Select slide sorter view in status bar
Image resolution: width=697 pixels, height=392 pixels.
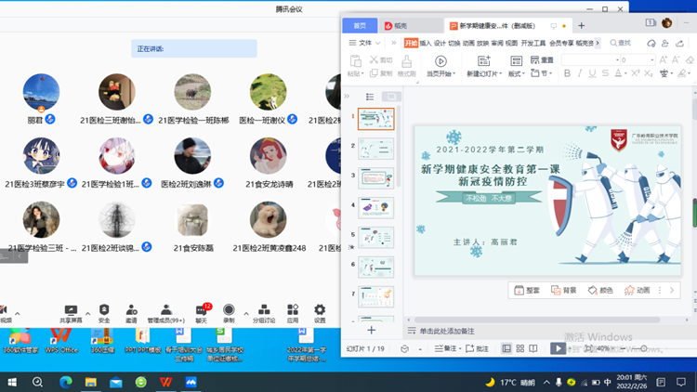[520, 349]
